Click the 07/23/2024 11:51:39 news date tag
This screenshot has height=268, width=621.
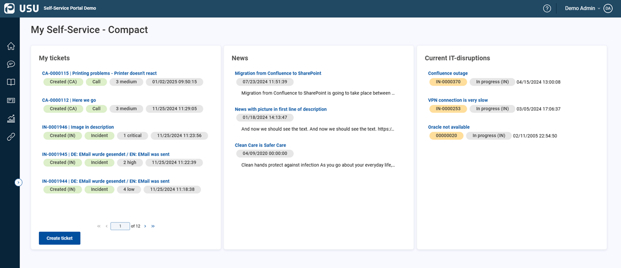click(265, 82)
